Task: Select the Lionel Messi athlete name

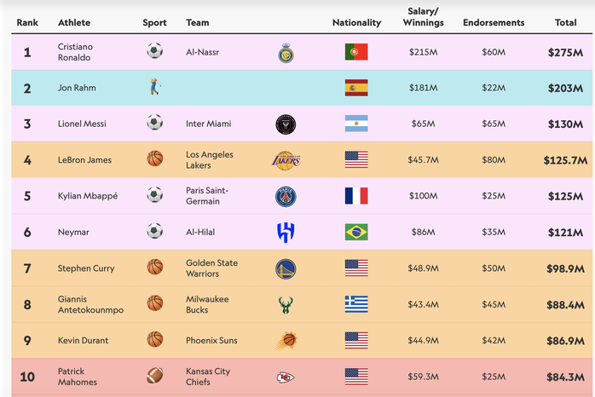Action: 82,124
